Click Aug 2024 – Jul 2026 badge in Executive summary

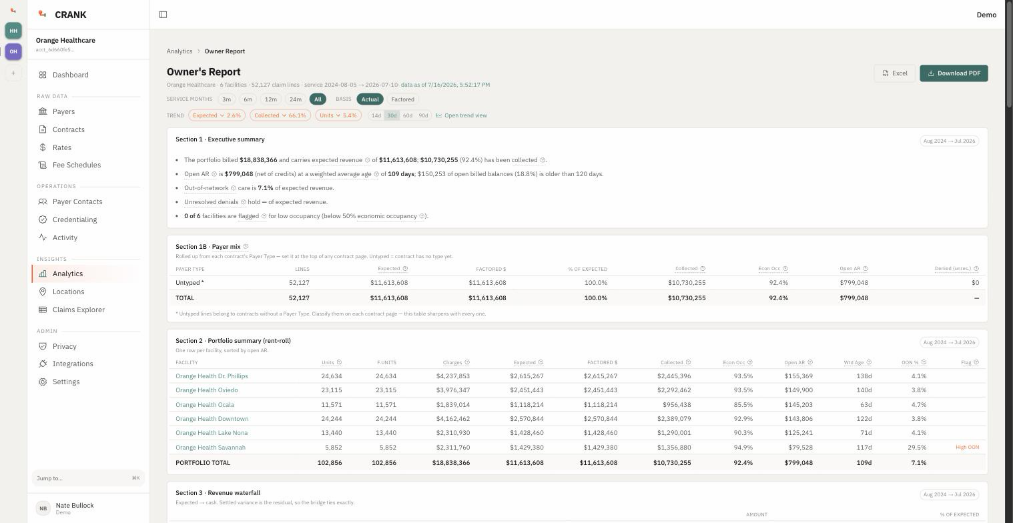(x=949, y=141)
